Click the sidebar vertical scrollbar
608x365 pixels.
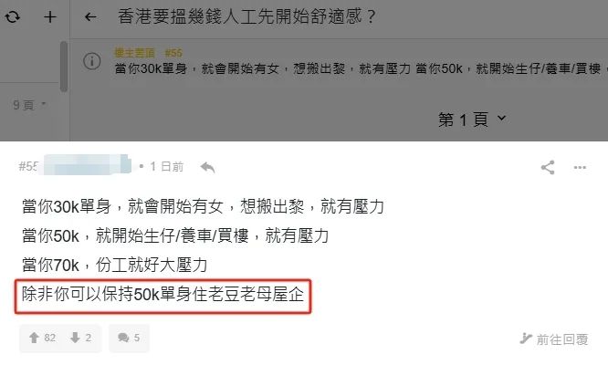[x=64, y=67]
